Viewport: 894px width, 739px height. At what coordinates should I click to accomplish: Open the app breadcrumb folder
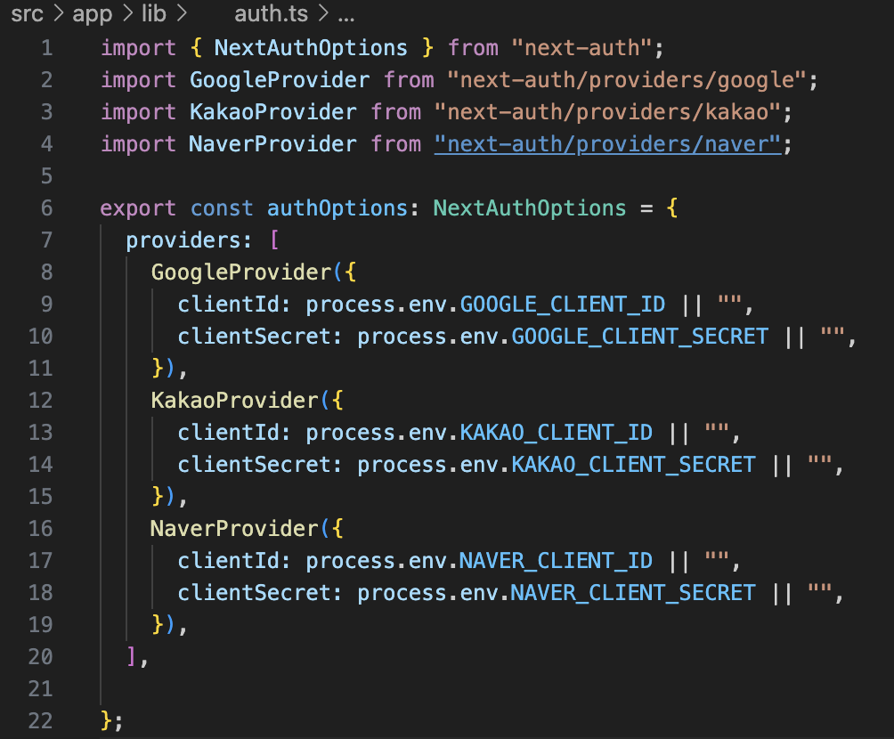(93, 15)
